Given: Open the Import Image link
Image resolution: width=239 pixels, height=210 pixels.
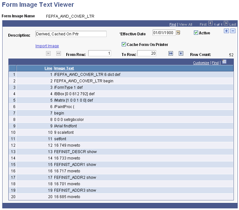Looking at the screenshot, I should 47,46.
